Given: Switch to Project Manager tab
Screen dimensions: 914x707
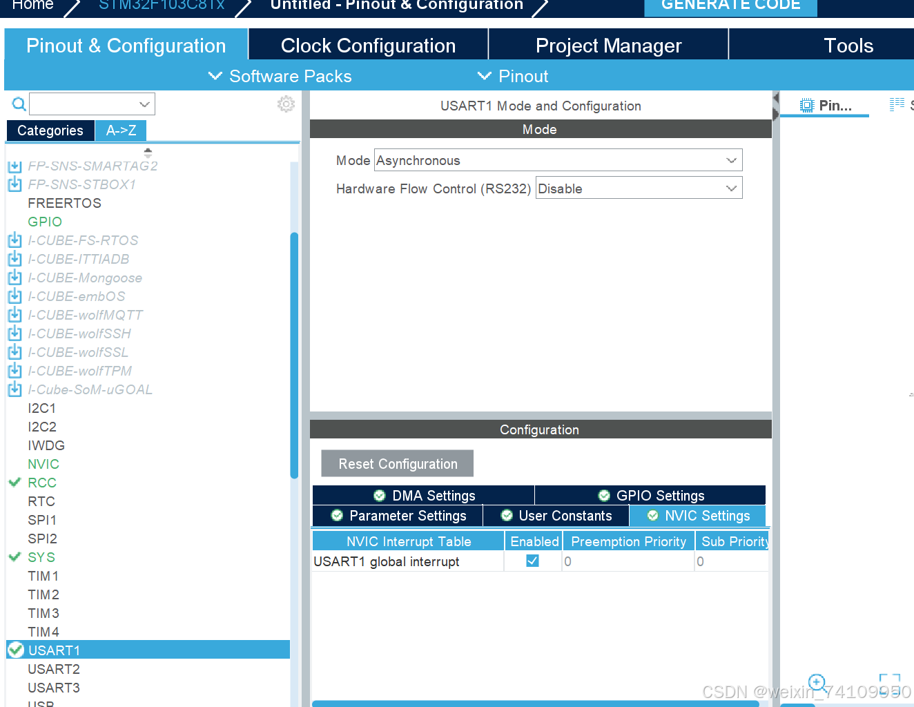Looking at the screenshot, I should (608, 46).
